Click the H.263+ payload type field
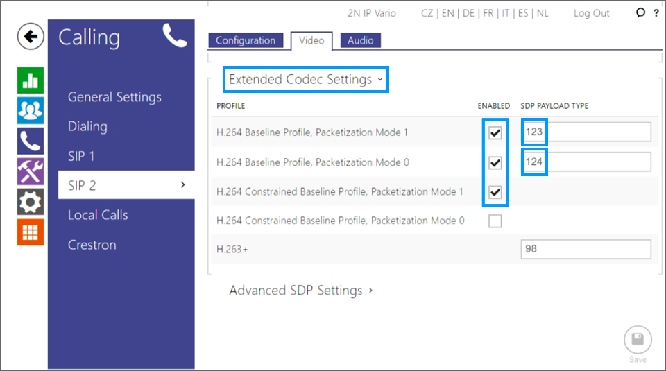Image resolution: width=666 pixels, height=371 pixels. [x=586, y=249]
